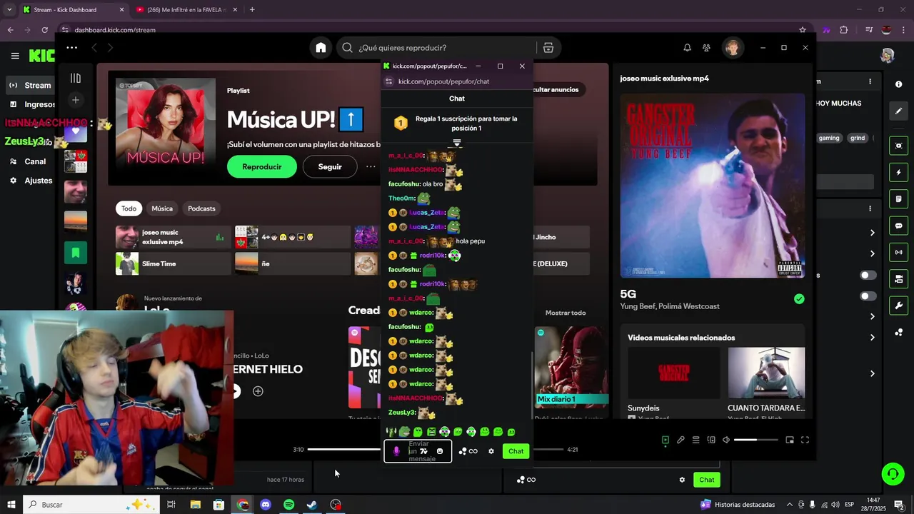This screenshot has height=514, width=914.
Task: Click the lightning bolt quick actions icon
Action: [899, 173]
